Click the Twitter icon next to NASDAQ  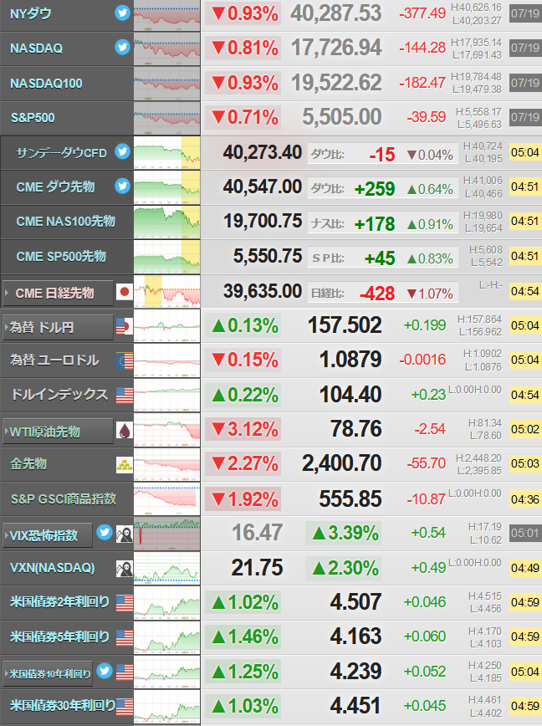122,47
